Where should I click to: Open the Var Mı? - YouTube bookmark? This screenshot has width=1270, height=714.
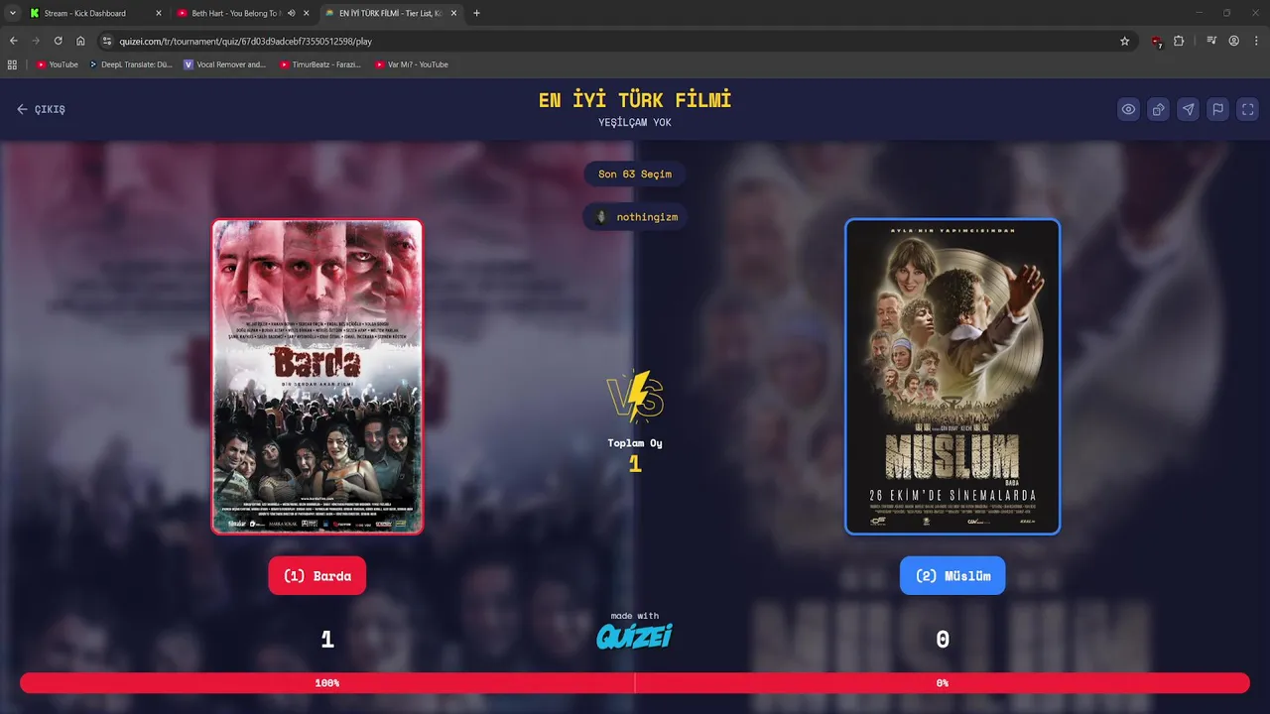click(412, 64)
